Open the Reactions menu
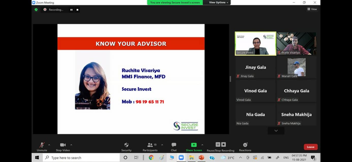352x162 pixels. click(245, 146)
